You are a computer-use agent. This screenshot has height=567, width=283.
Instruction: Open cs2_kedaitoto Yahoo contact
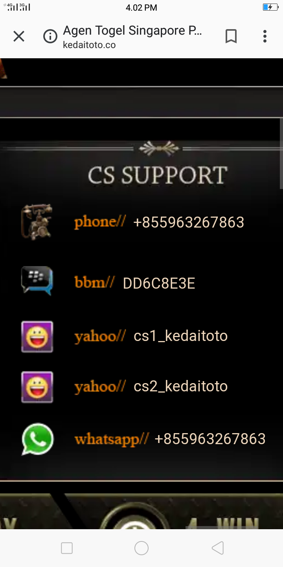180,387
